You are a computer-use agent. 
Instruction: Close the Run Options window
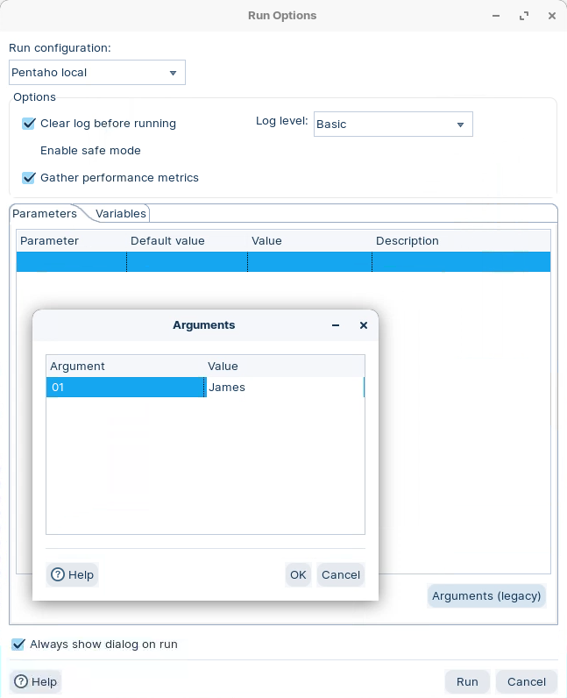(550, 16)
